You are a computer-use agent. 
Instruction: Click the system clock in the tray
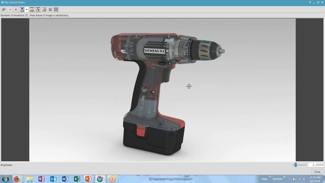tap(315, 179)
